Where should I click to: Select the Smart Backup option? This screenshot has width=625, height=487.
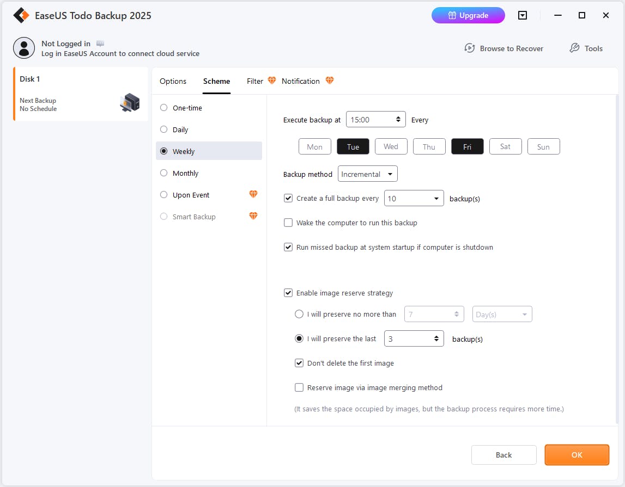tap(163, 217)
